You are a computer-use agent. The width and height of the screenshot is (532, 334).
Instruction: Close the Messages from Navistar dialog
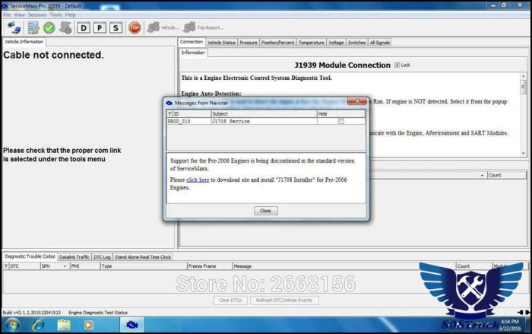click(x=264, y=211)
